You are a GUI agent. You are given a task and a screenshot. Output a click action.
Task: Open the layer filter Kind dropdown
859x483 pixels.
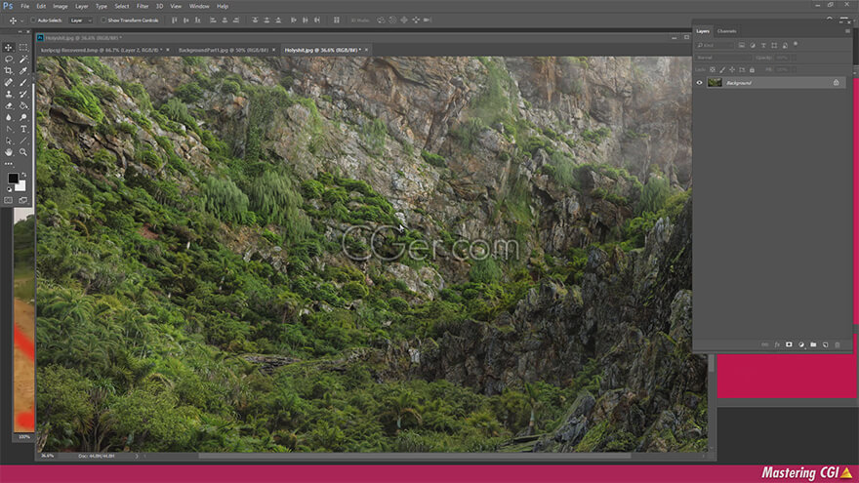point(715,45)
